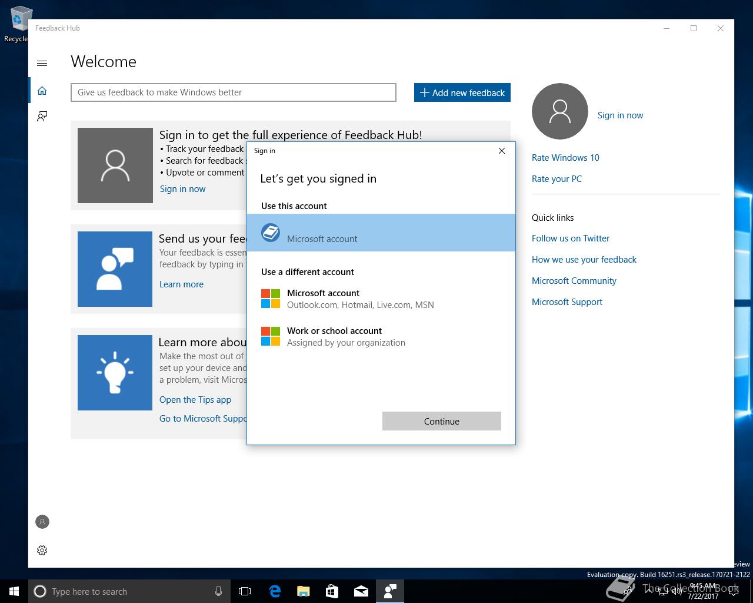Click the Continue button in dialog
The height and width of the screenshot is (603, 753).
coord(442,421)
